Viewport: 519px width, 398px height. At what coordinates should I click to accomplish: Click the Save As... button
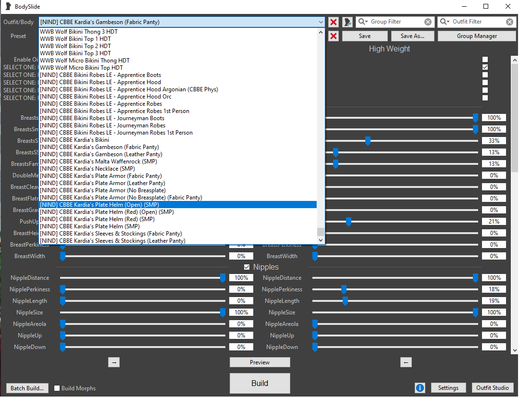coord(412,36)
